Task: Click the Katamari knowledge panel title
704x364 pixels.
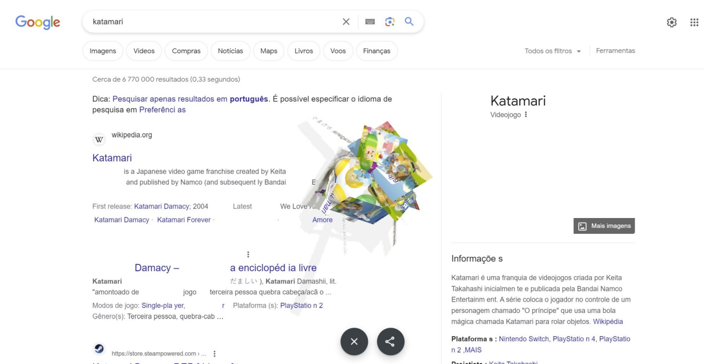Action: pos(518,101)
